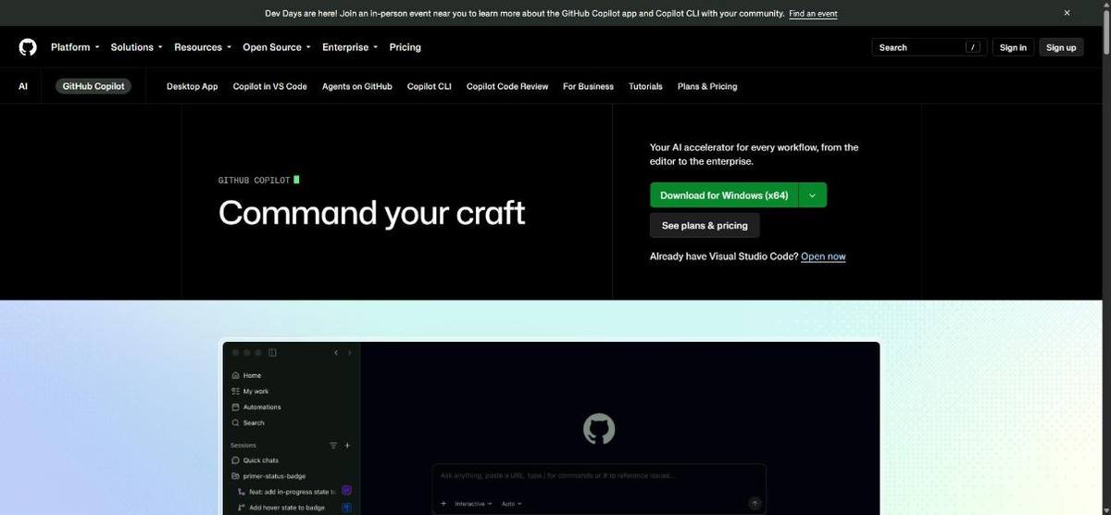Click the send arrow button in prompt box
The height and width of the screenshot is (515, 1111).
pos(755,504)
